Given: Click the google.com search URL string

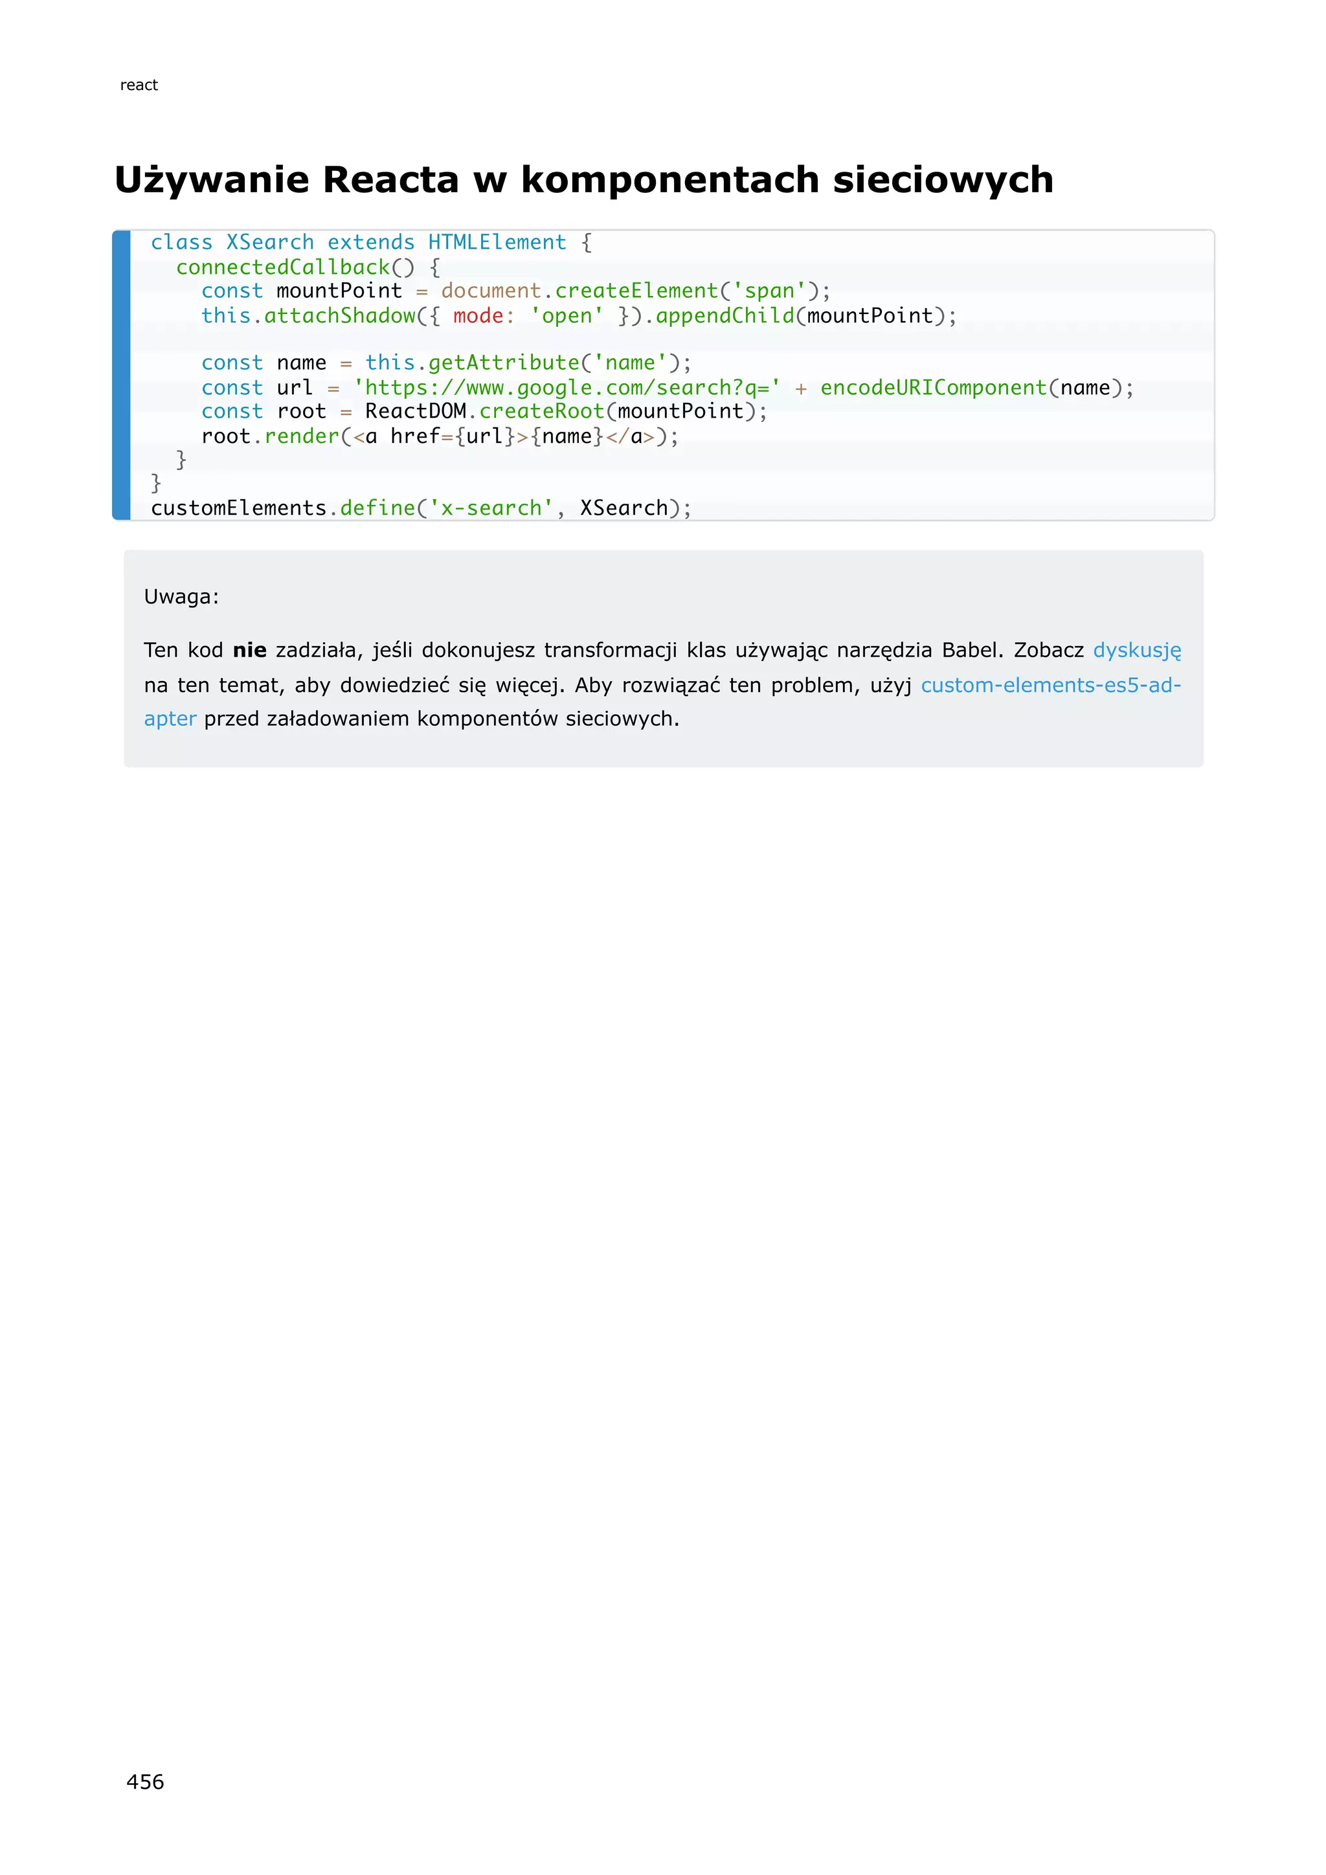Looking at the screenshot, I should (567, 387).
